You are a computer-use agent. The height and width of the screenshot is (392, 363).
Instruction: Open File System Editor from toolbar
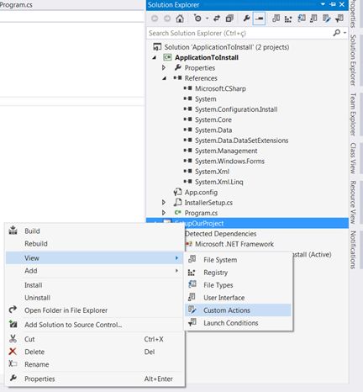click(x=276, y=19)
